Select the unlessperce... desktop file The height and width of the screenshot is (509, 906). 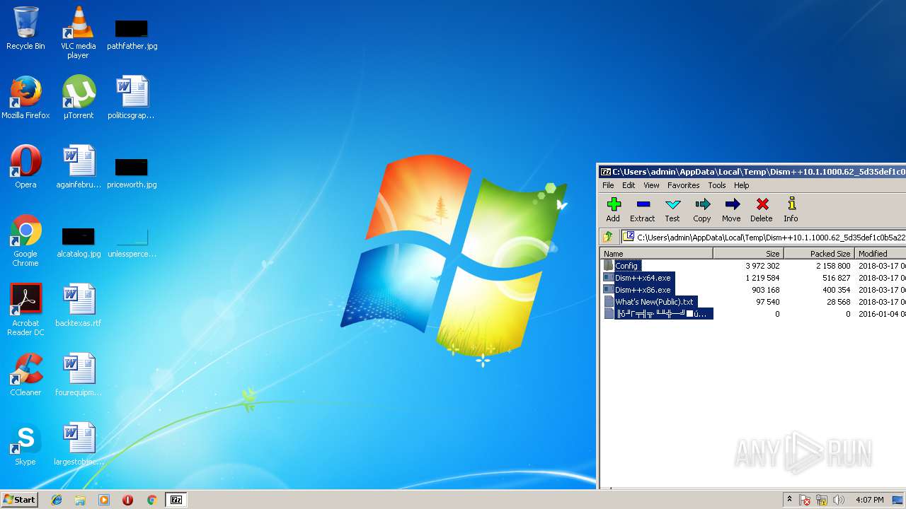click(132, 242)
